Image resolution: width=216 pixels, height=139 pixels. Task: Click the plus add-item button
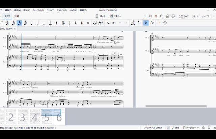click(x=159, y=23)
